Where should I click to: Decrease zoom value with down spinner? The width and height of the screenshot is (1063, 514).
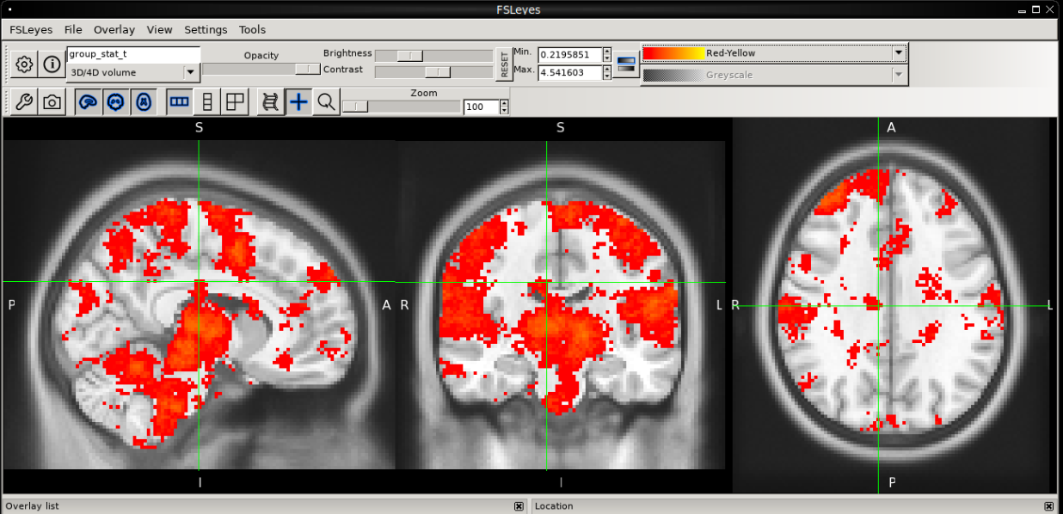(x=504, y=111)
